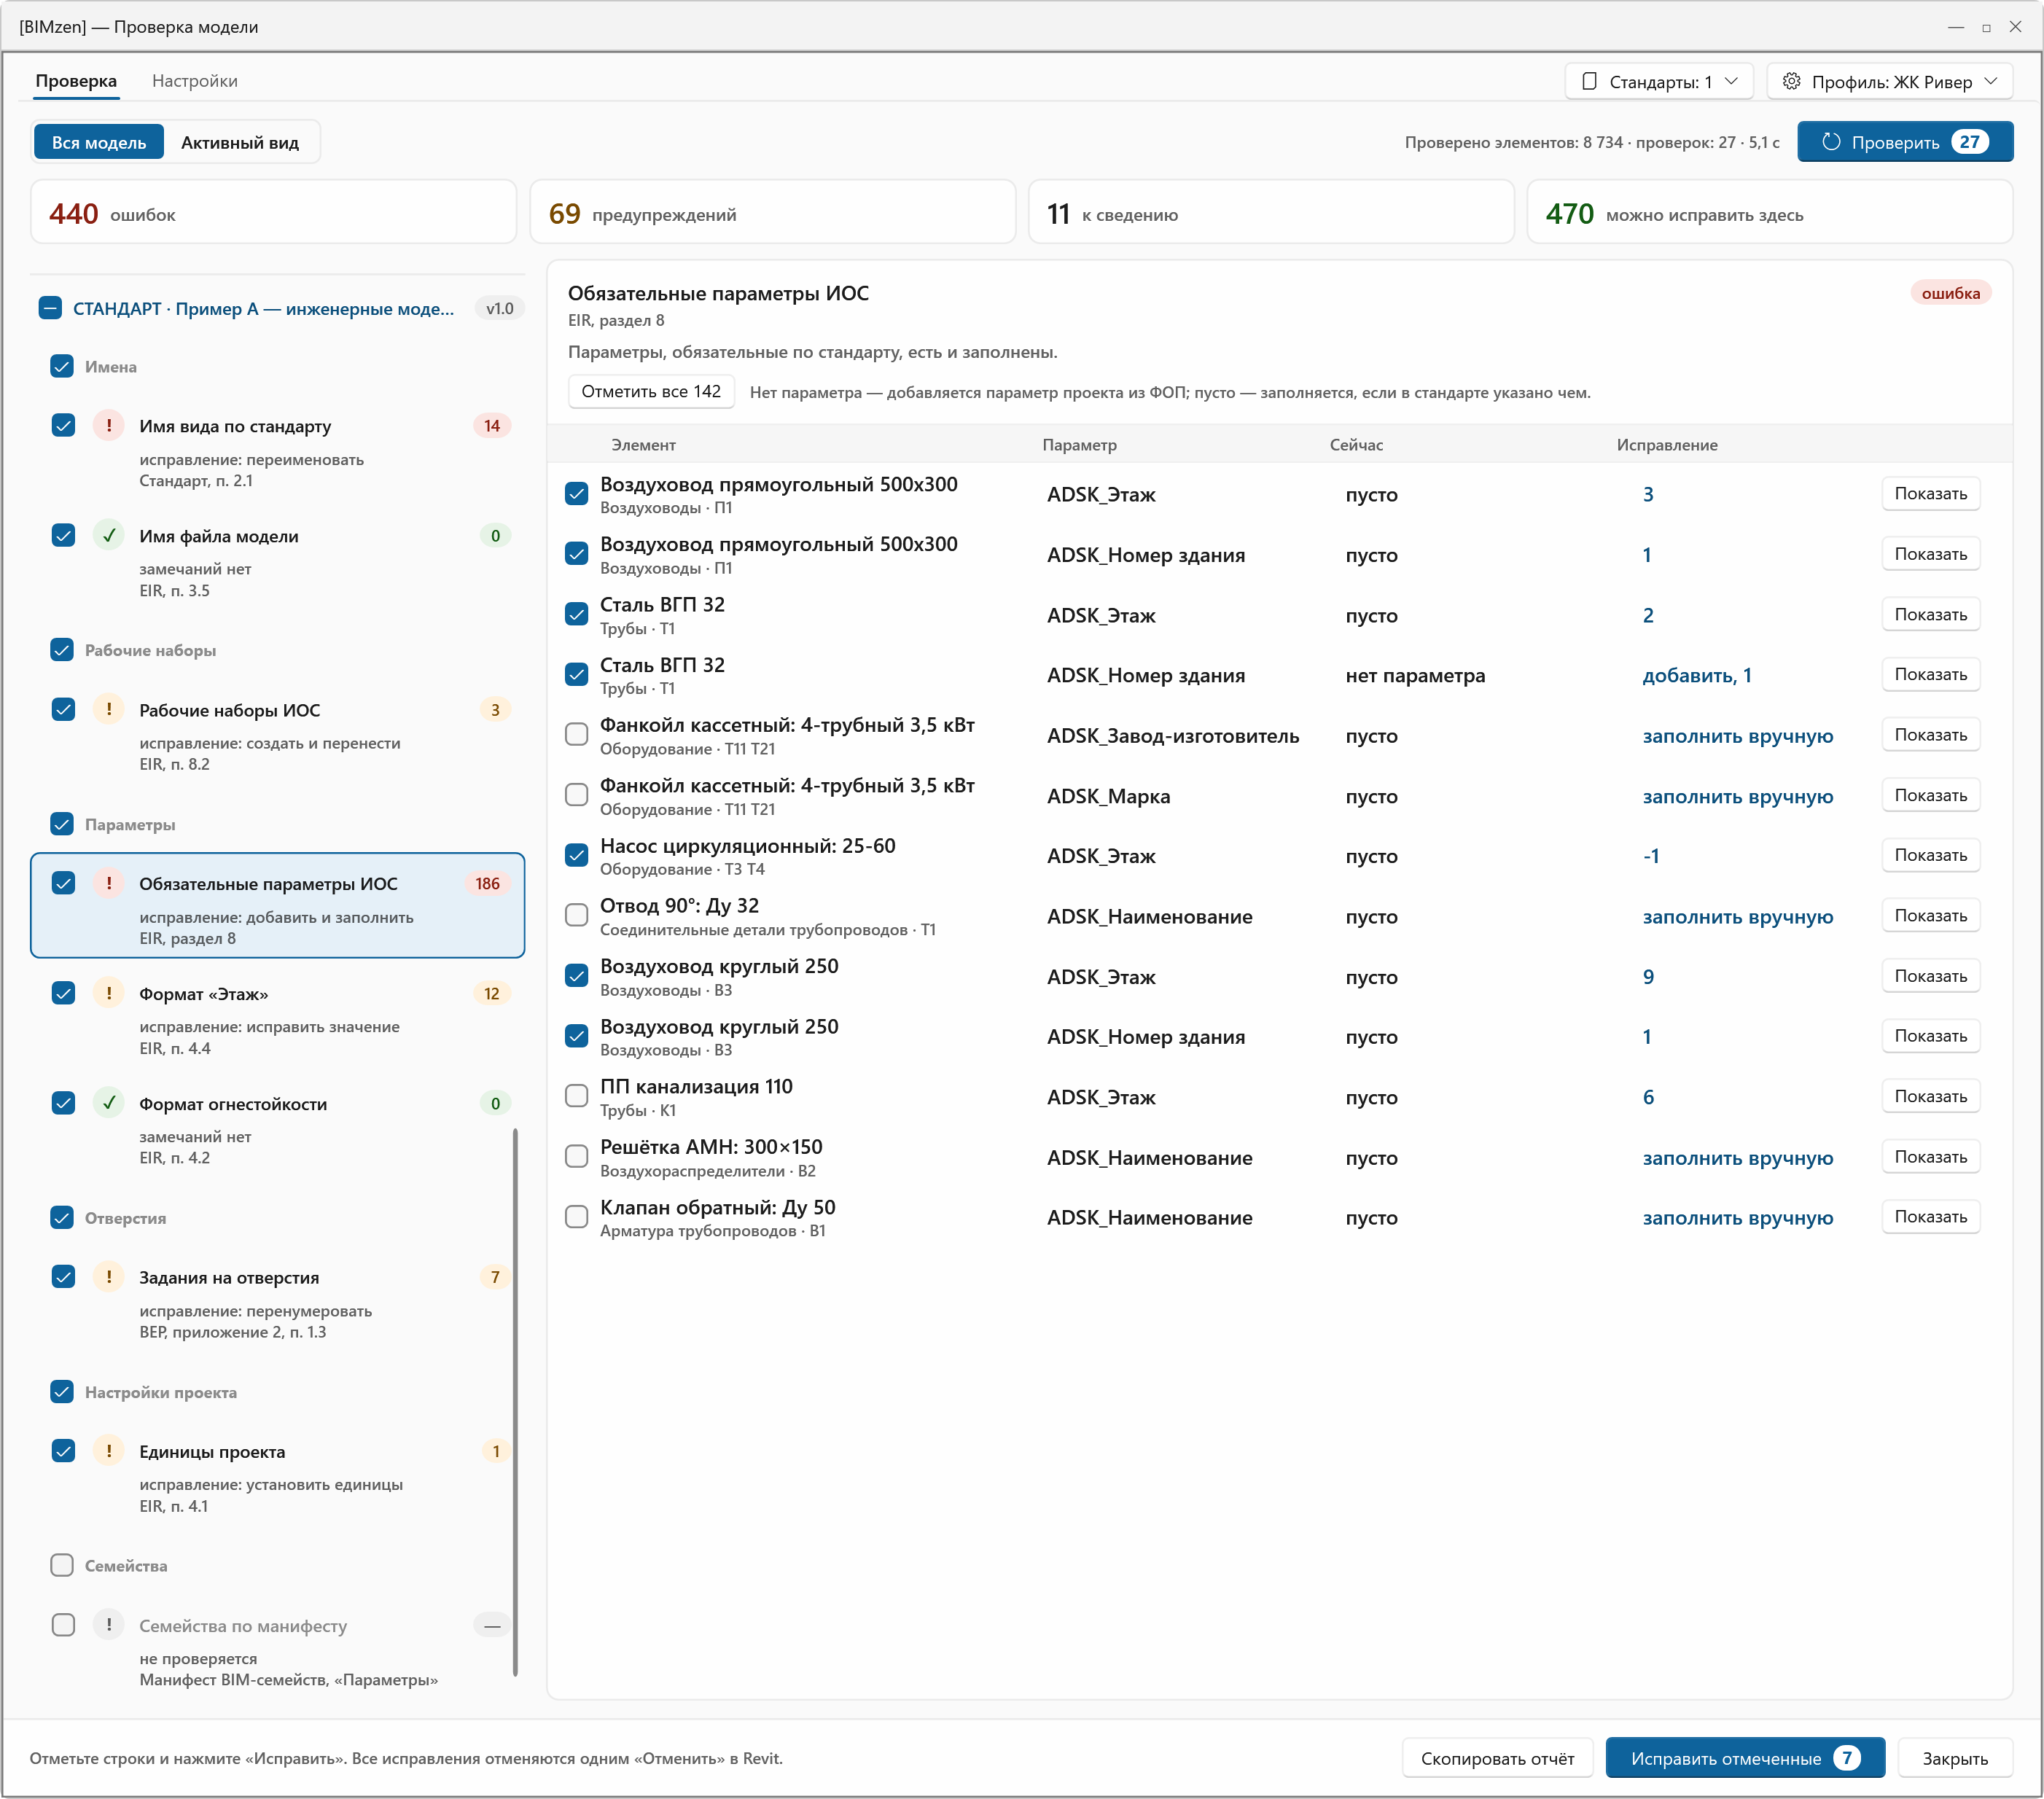Click добавить, 1 fix for Сталь ВГП 32
2044x1799 pixels.
pos(1696,675)
